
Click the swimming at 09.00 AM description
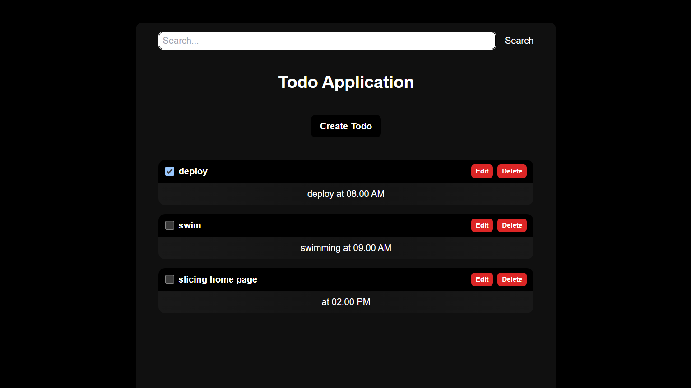coord(346,248)
